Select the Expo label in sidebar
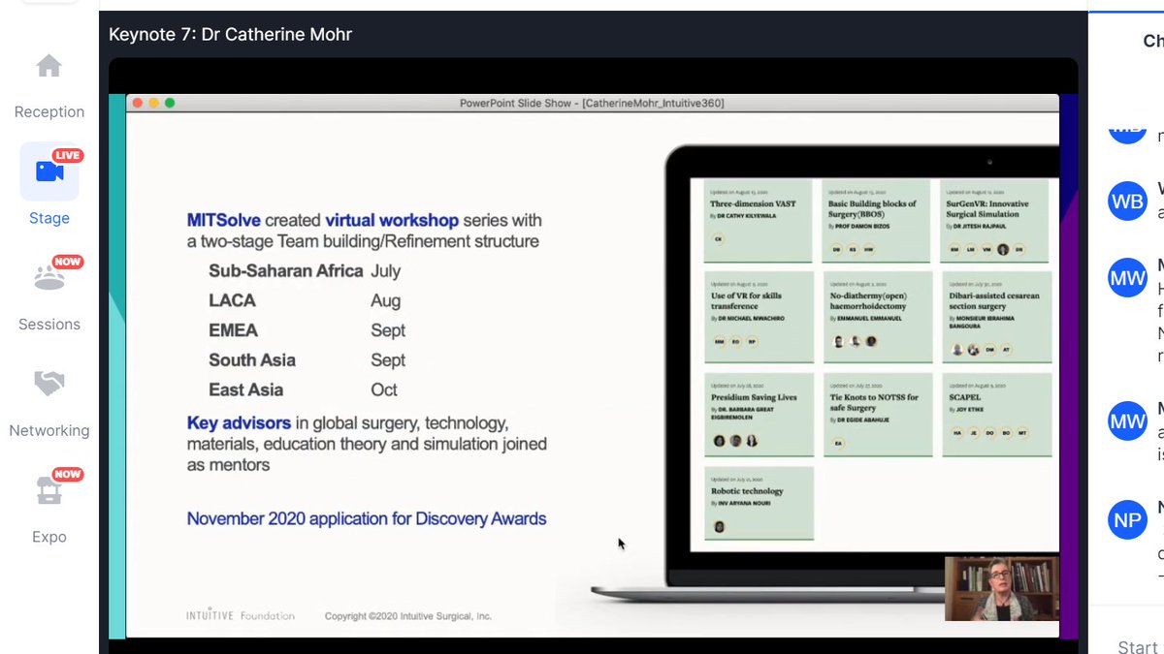This screenshot has height=654, width=1164. tap(49, 537)
